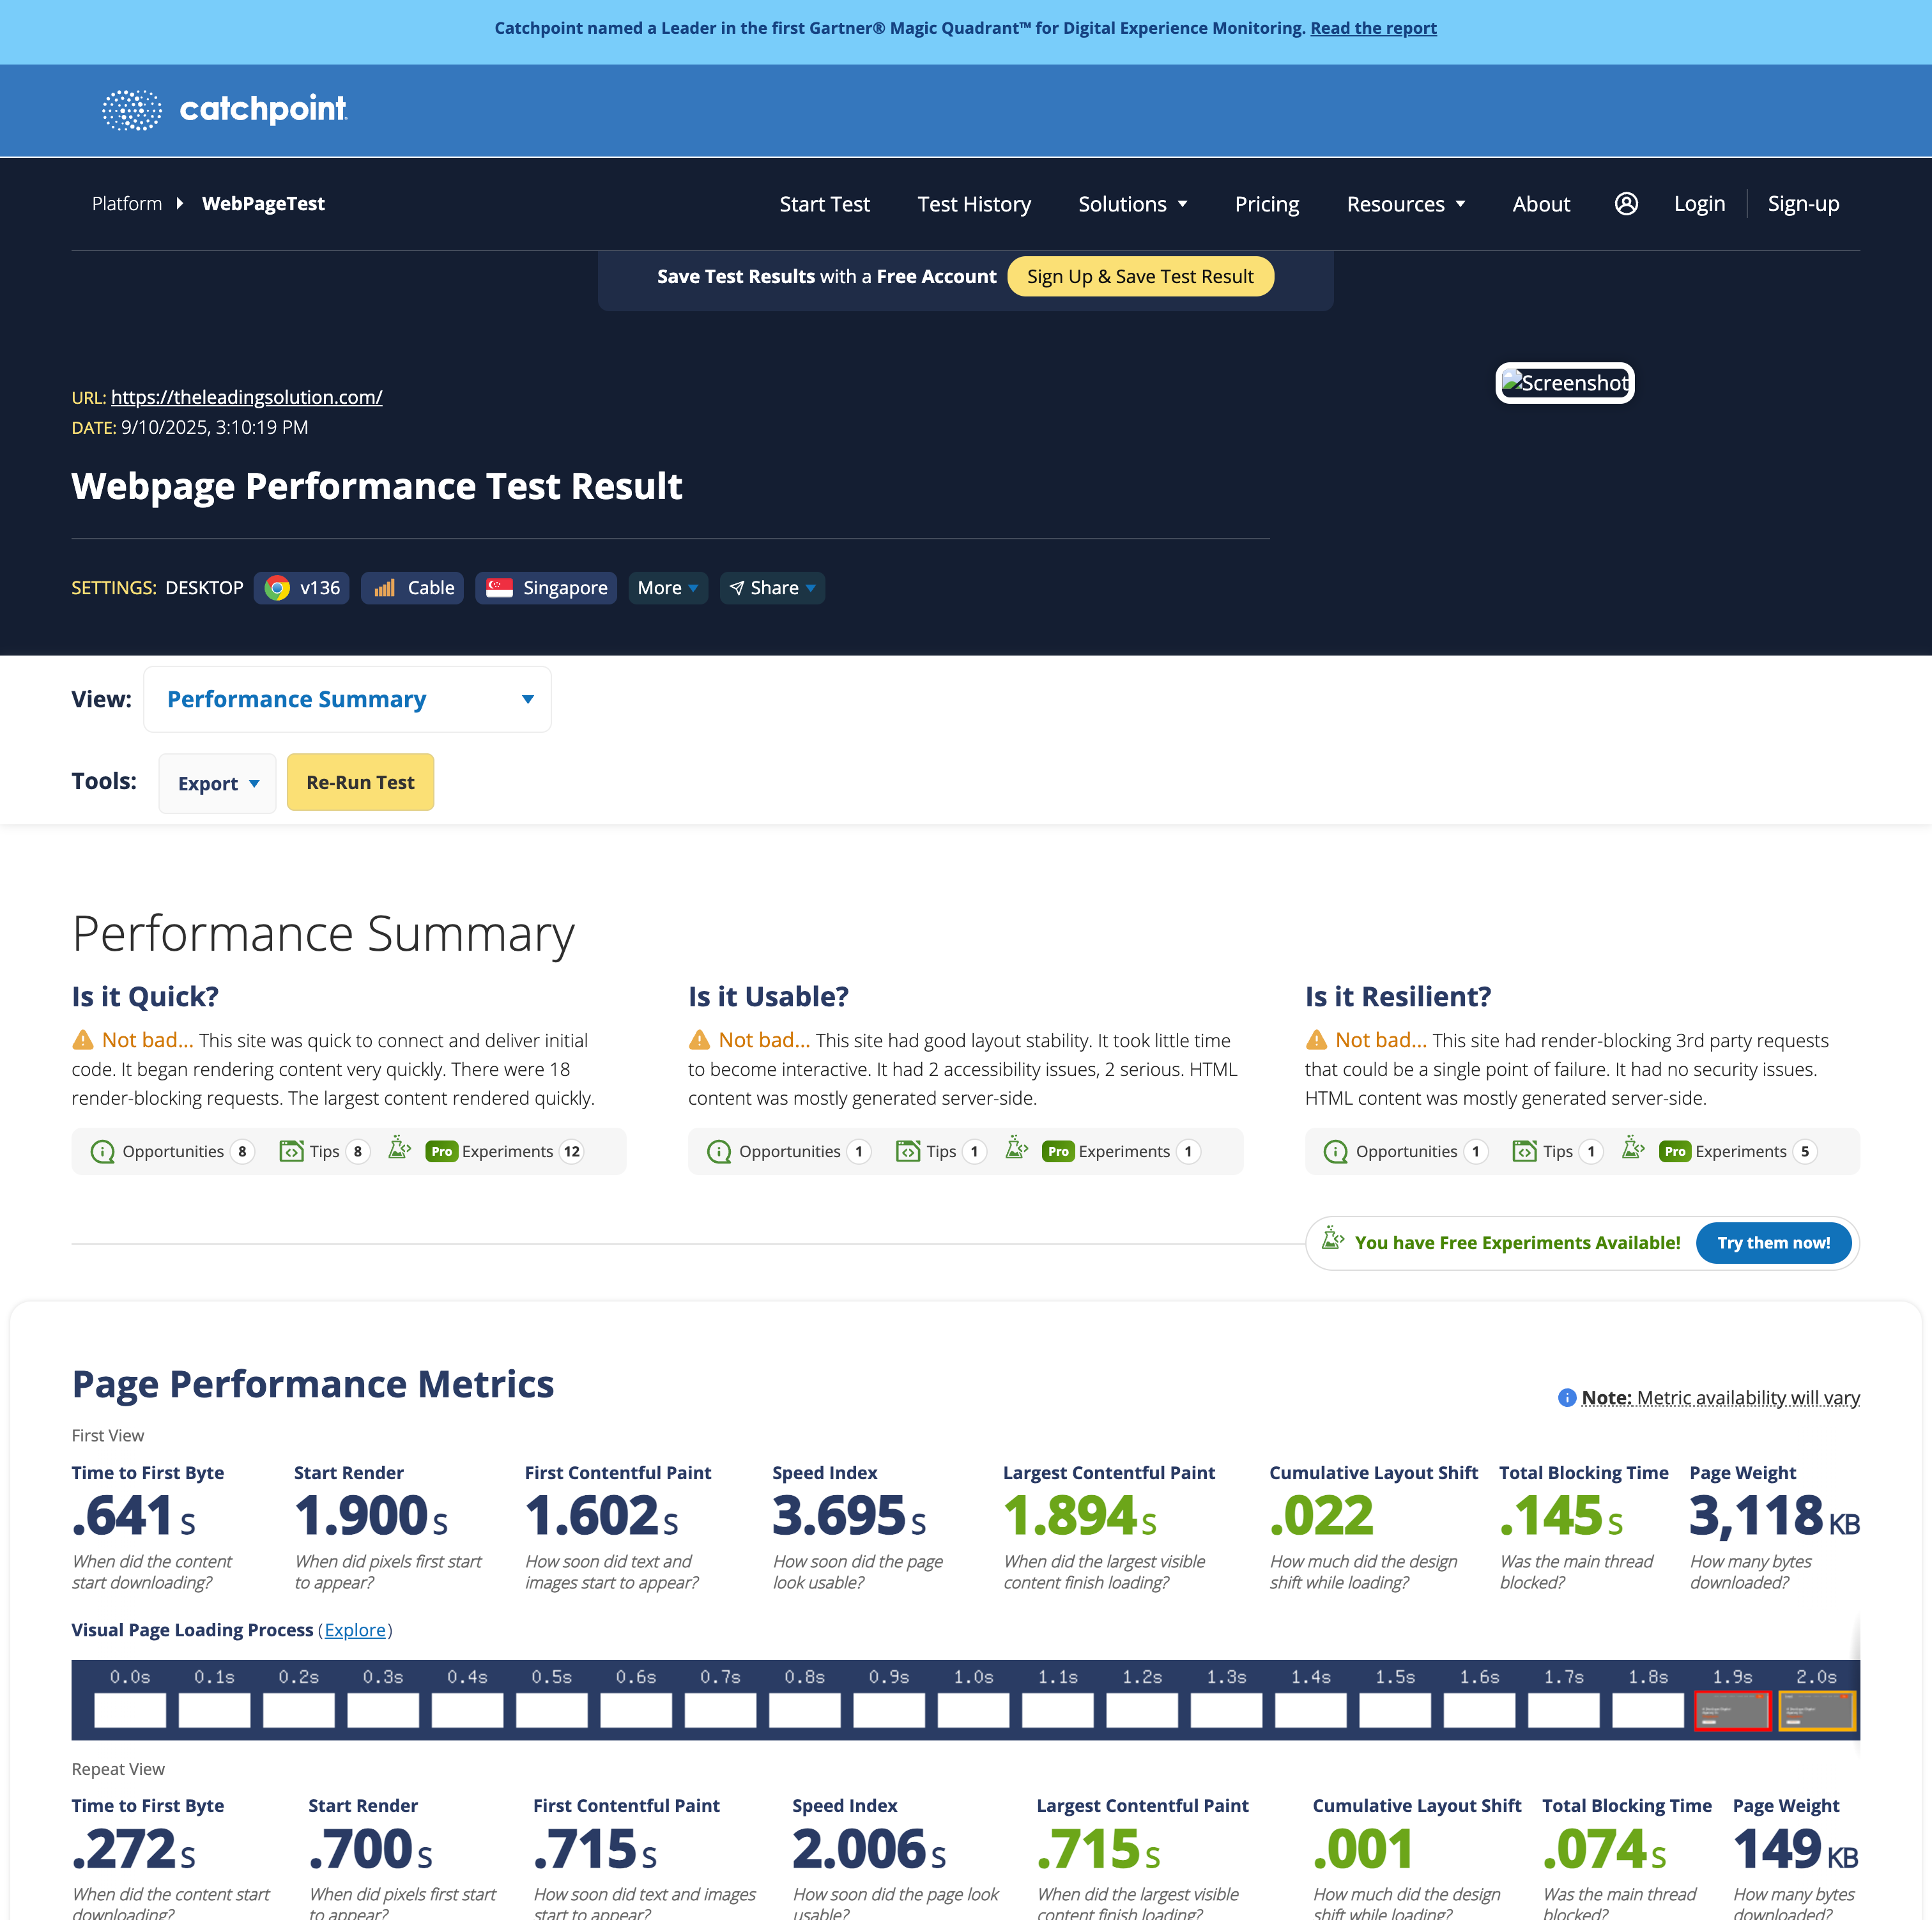This screenshot has width=1932, height=1920.
Task: Select the 1.9s red-bordered filmstrip frame
Action: [1732, 1711]
